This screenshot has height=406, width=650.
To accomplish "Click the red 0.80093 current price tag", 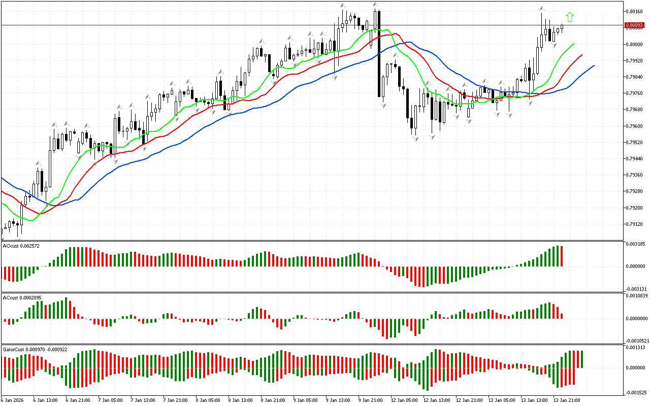I will (x=634, y=25).
